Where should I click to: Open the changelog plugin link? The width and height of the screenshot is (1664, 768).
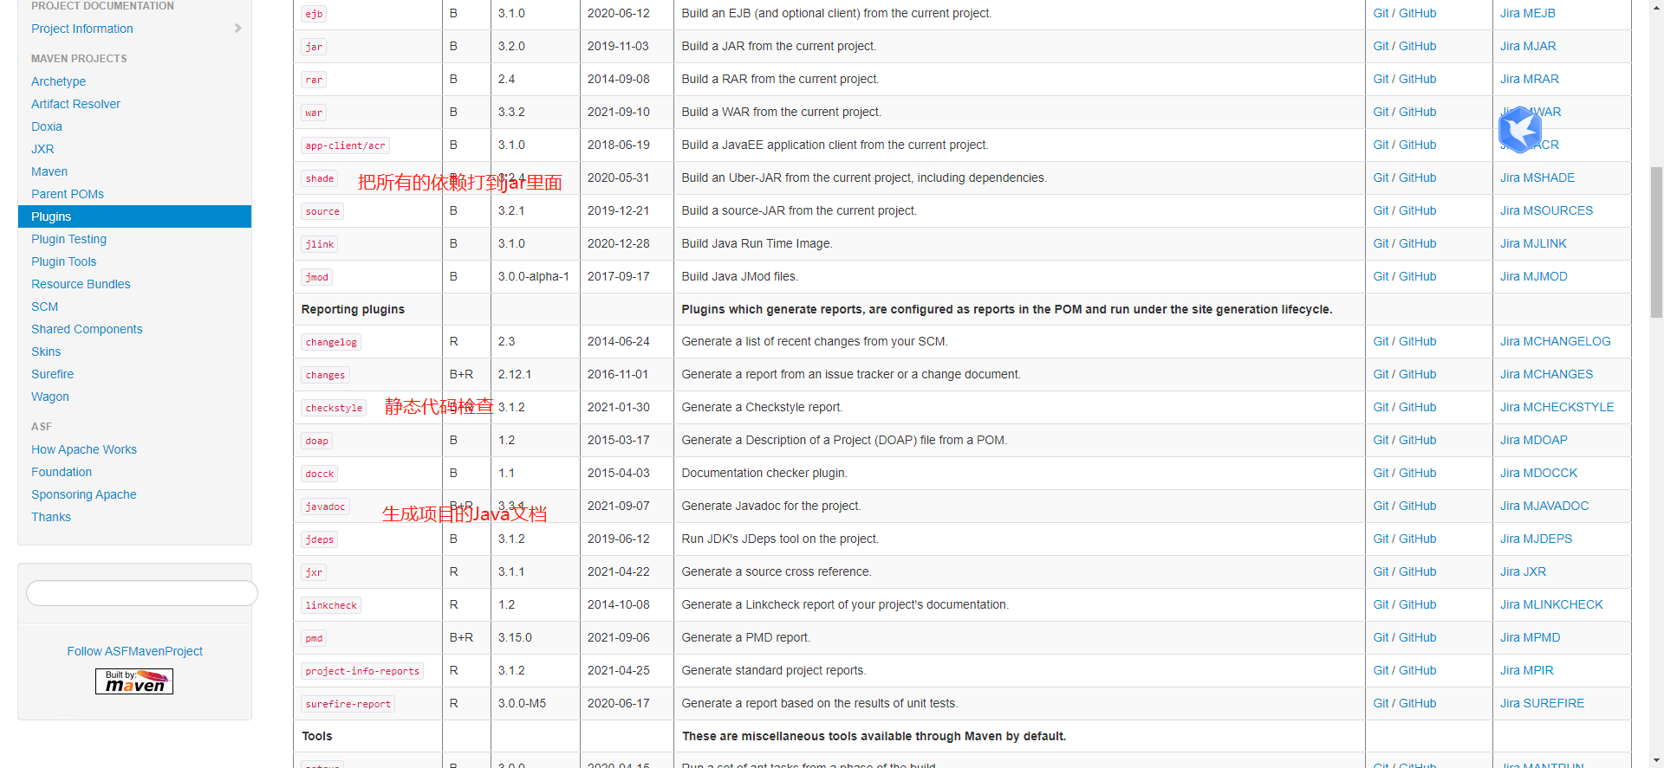pos(331,342)
